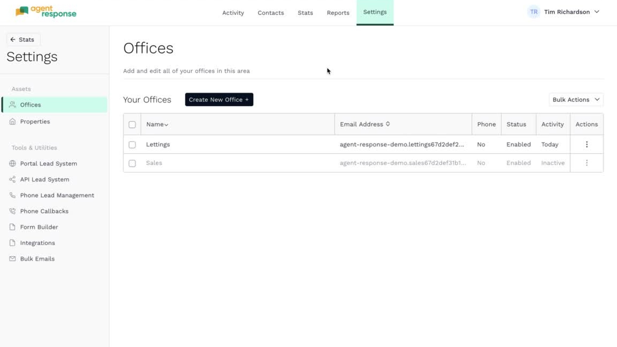Tick the select-all offices checkbox
617x347 pixels.
click(132, 125)
